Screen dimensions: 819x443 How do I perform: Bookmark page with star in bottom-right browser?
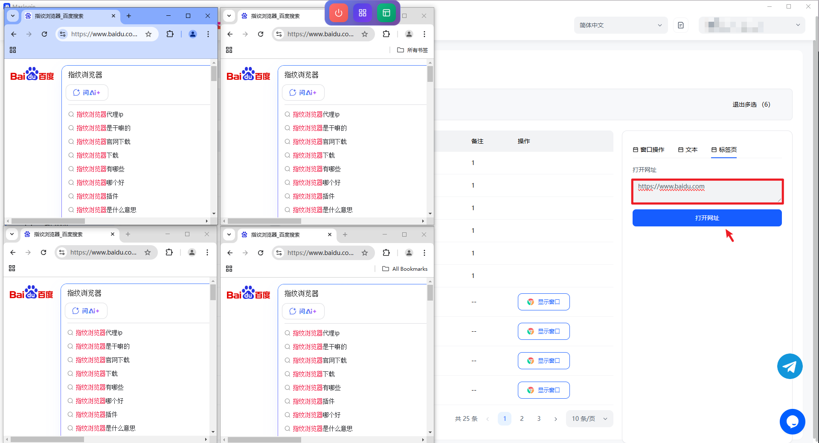pyautogui.click(x=365, y=253)
